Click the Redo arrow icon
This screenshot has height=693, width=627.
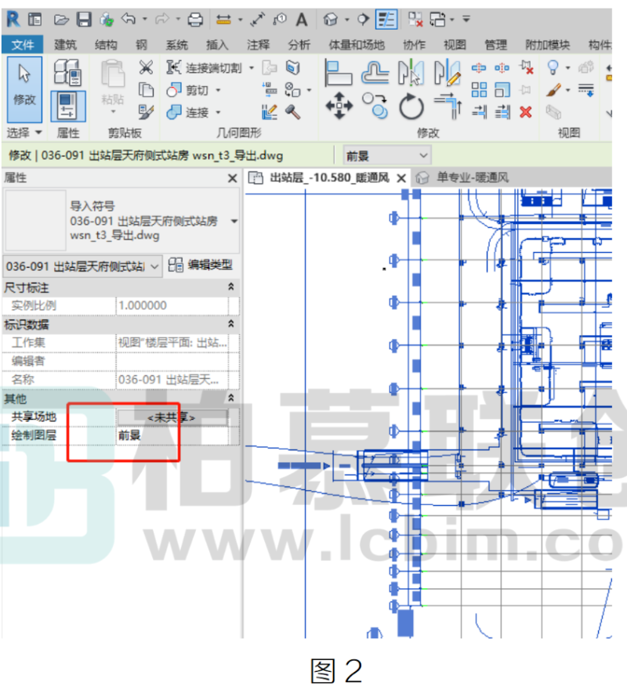(162, 19)
